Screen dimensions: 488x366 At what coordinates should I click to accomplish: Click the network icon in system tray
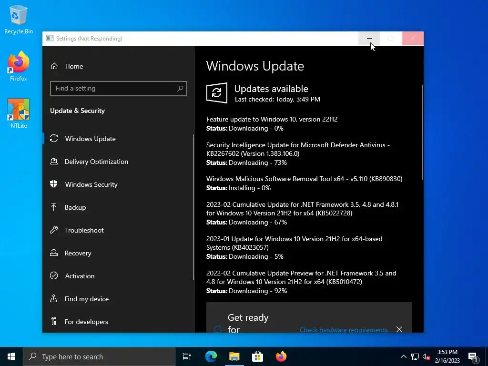(x=415, y=356)
